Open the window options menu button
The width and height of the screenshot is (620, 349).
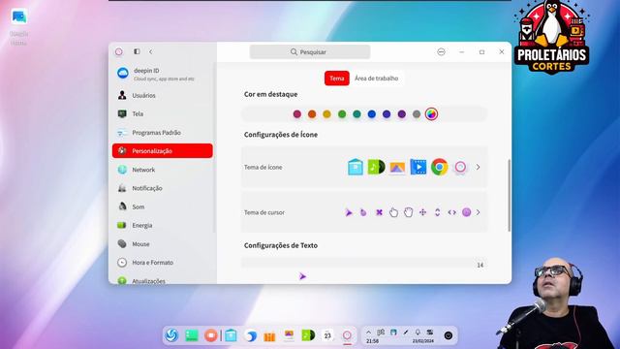pos(442,51)
